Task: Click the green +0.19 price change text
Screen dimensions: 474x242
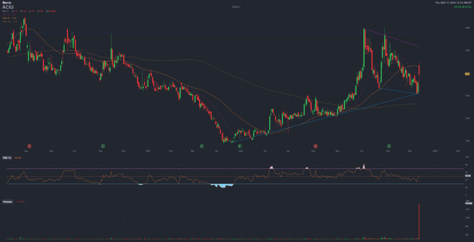Action: coord(460,7)
